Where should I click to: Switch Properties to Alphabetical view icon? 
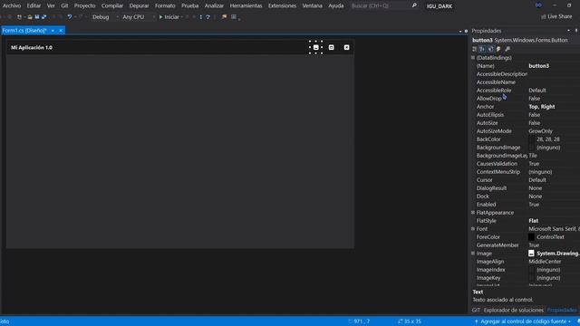[482, 49]
